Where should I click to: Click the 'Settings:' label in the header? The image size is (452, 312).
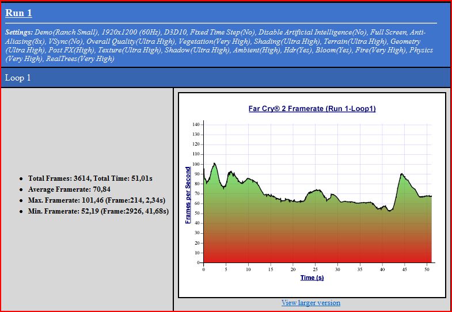click(20, 32)
